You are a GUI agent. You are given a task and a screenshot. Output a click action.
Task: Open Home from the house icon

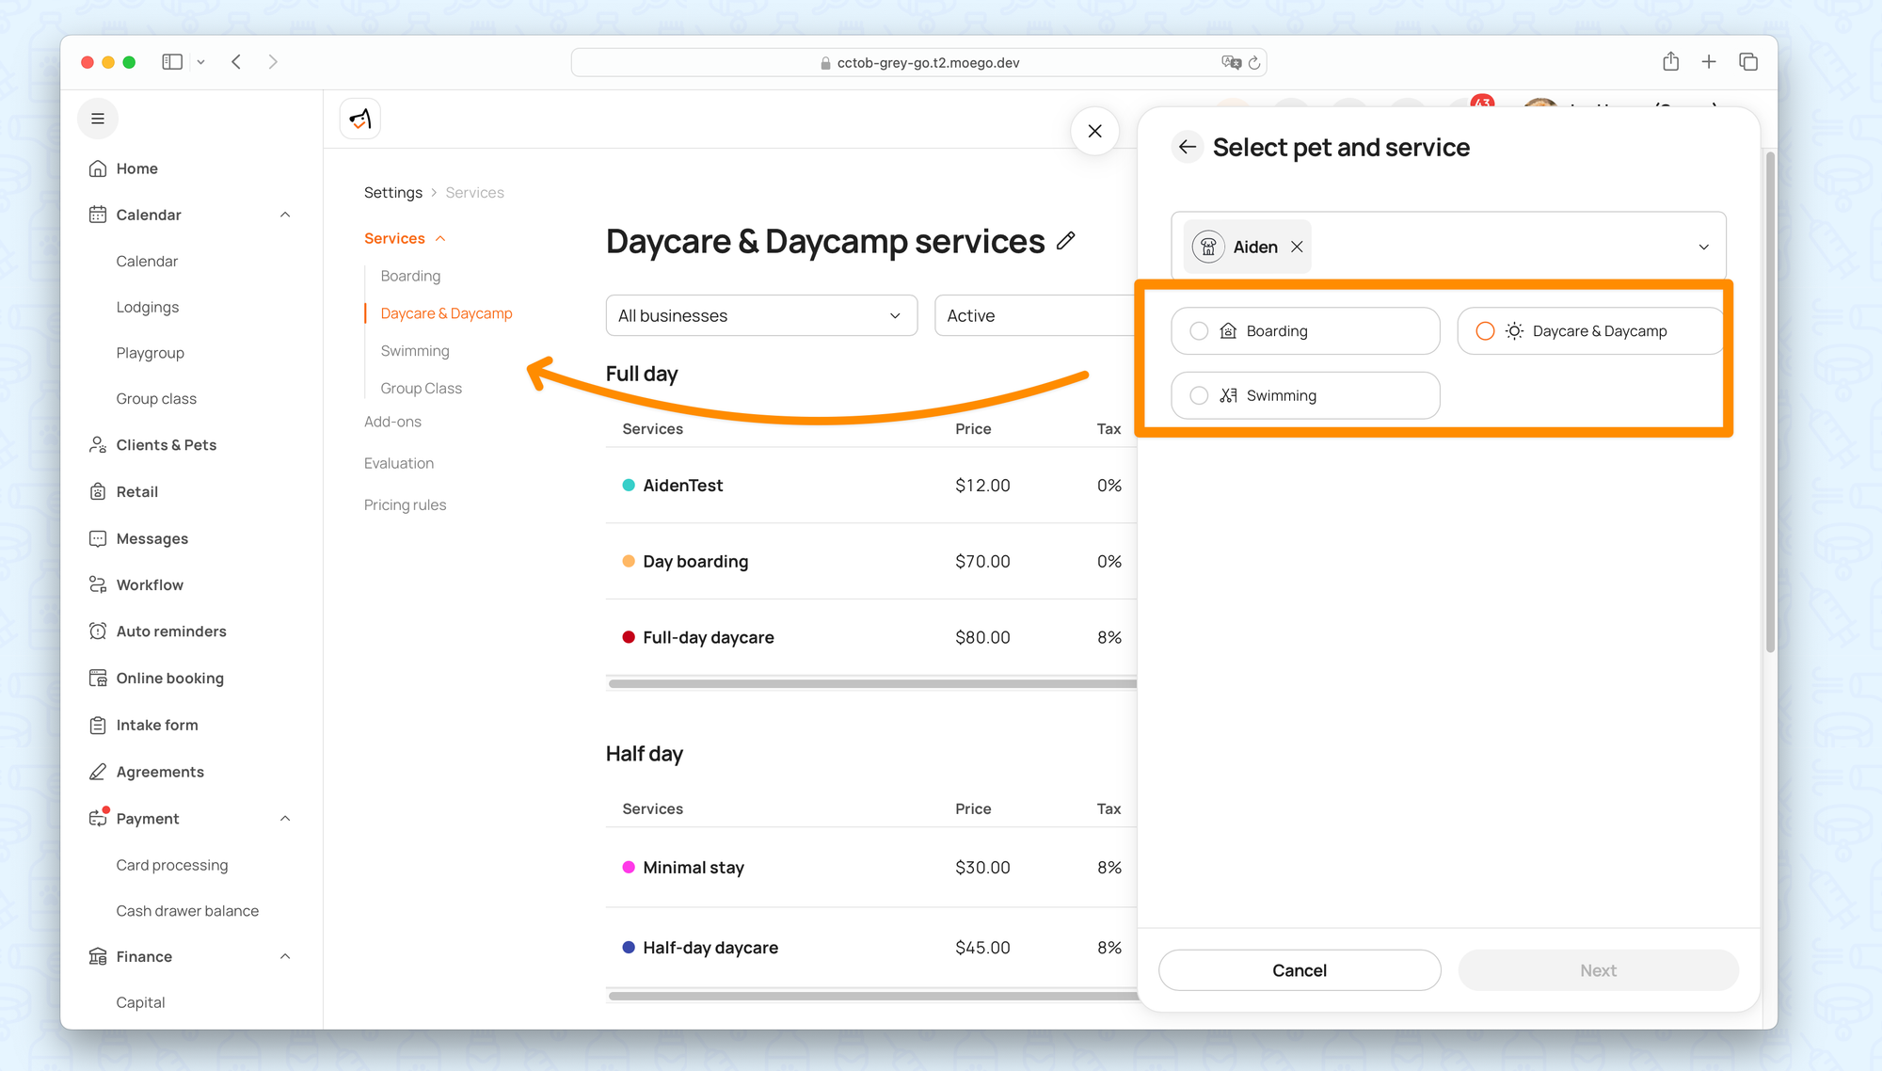pyautogui.click(x=98, y=168)
